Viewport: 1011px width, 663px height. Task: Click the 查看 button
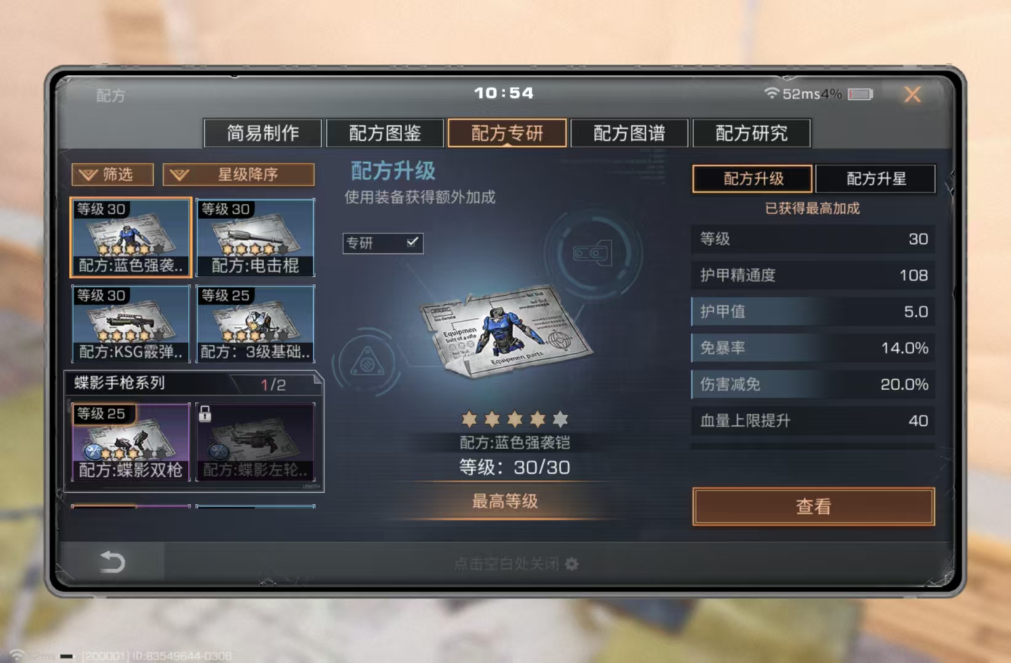pos(813,506)
